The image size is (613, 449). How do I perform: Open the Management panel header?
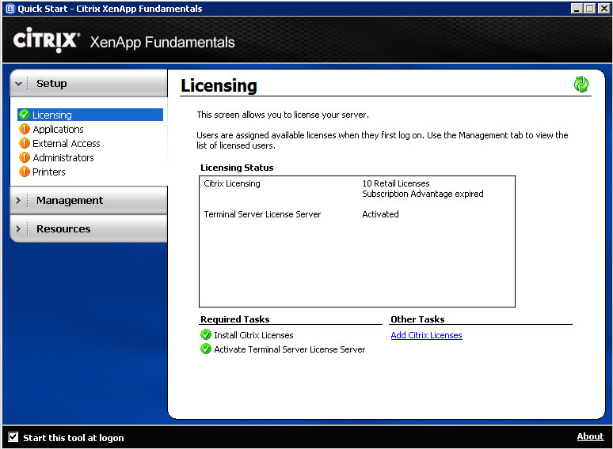(89, 200)
